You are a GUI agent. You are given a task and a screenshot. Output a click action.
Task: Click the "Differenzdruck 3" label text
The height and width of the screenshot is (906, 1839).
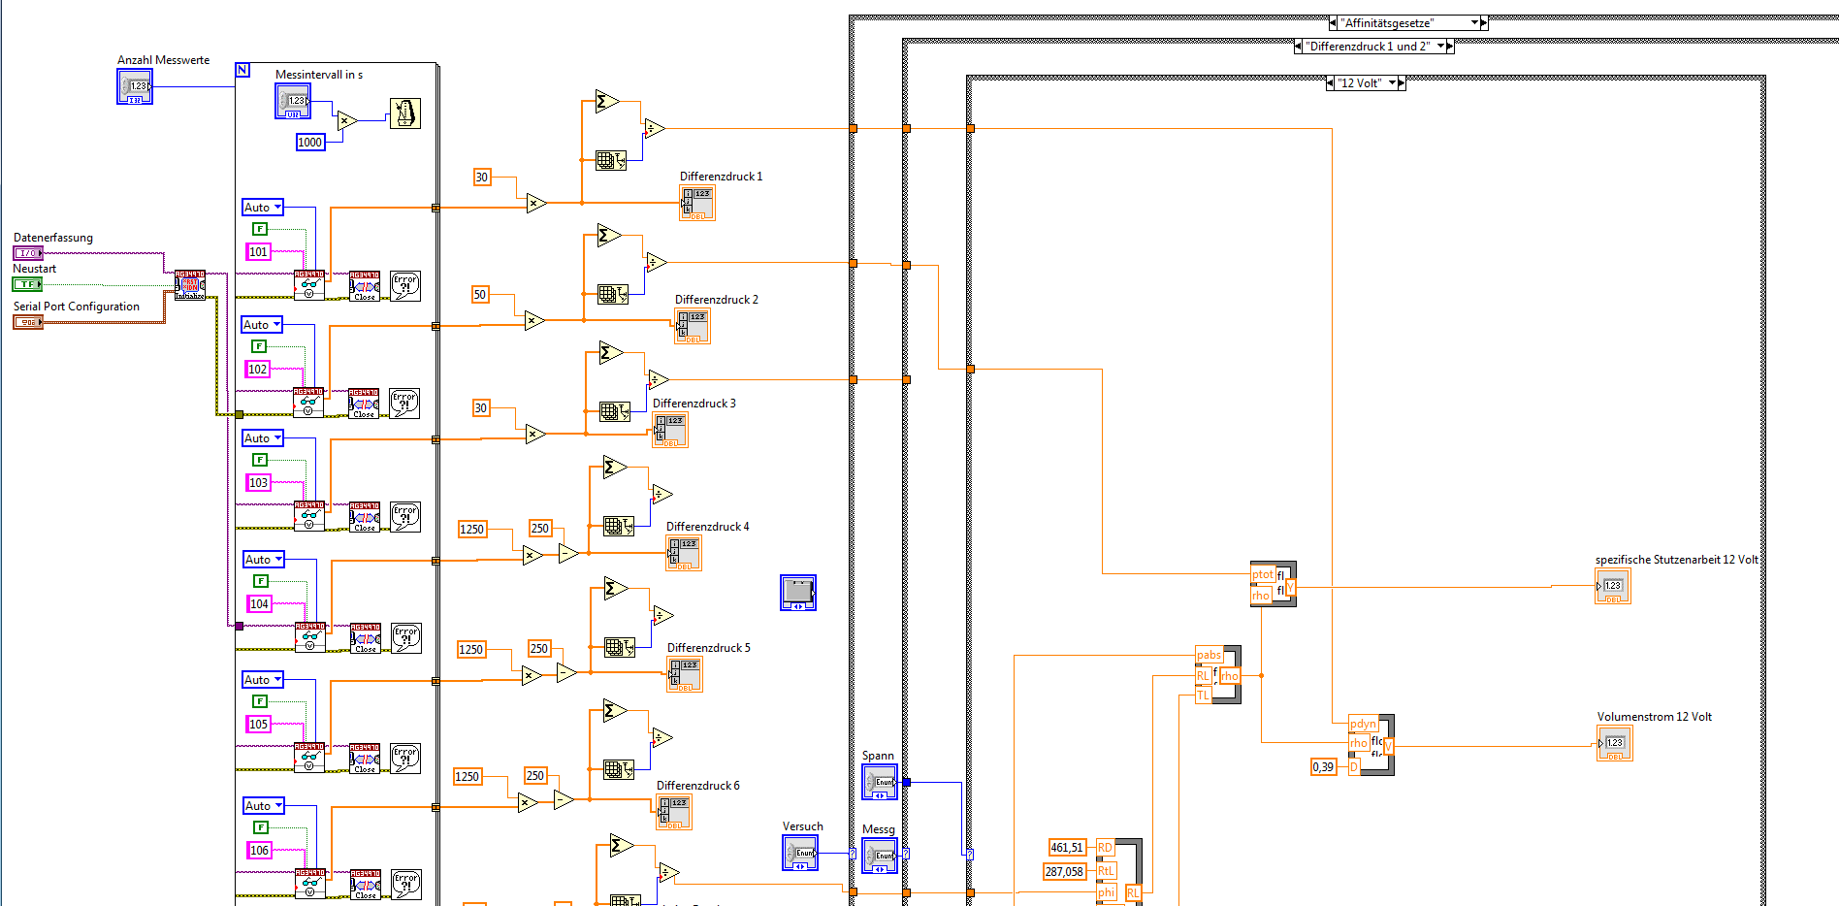pyautogui.click(x=694, y=404)
